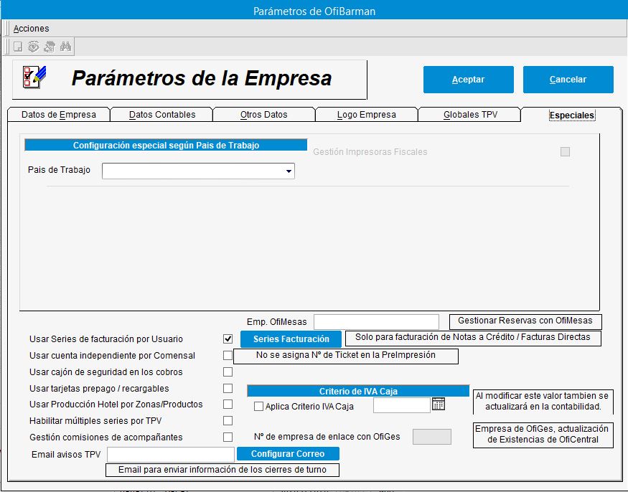Click 'Nº de empresa de enlace con OfiGes' label
Screen dimensions: 628x492
pos(327,437)
